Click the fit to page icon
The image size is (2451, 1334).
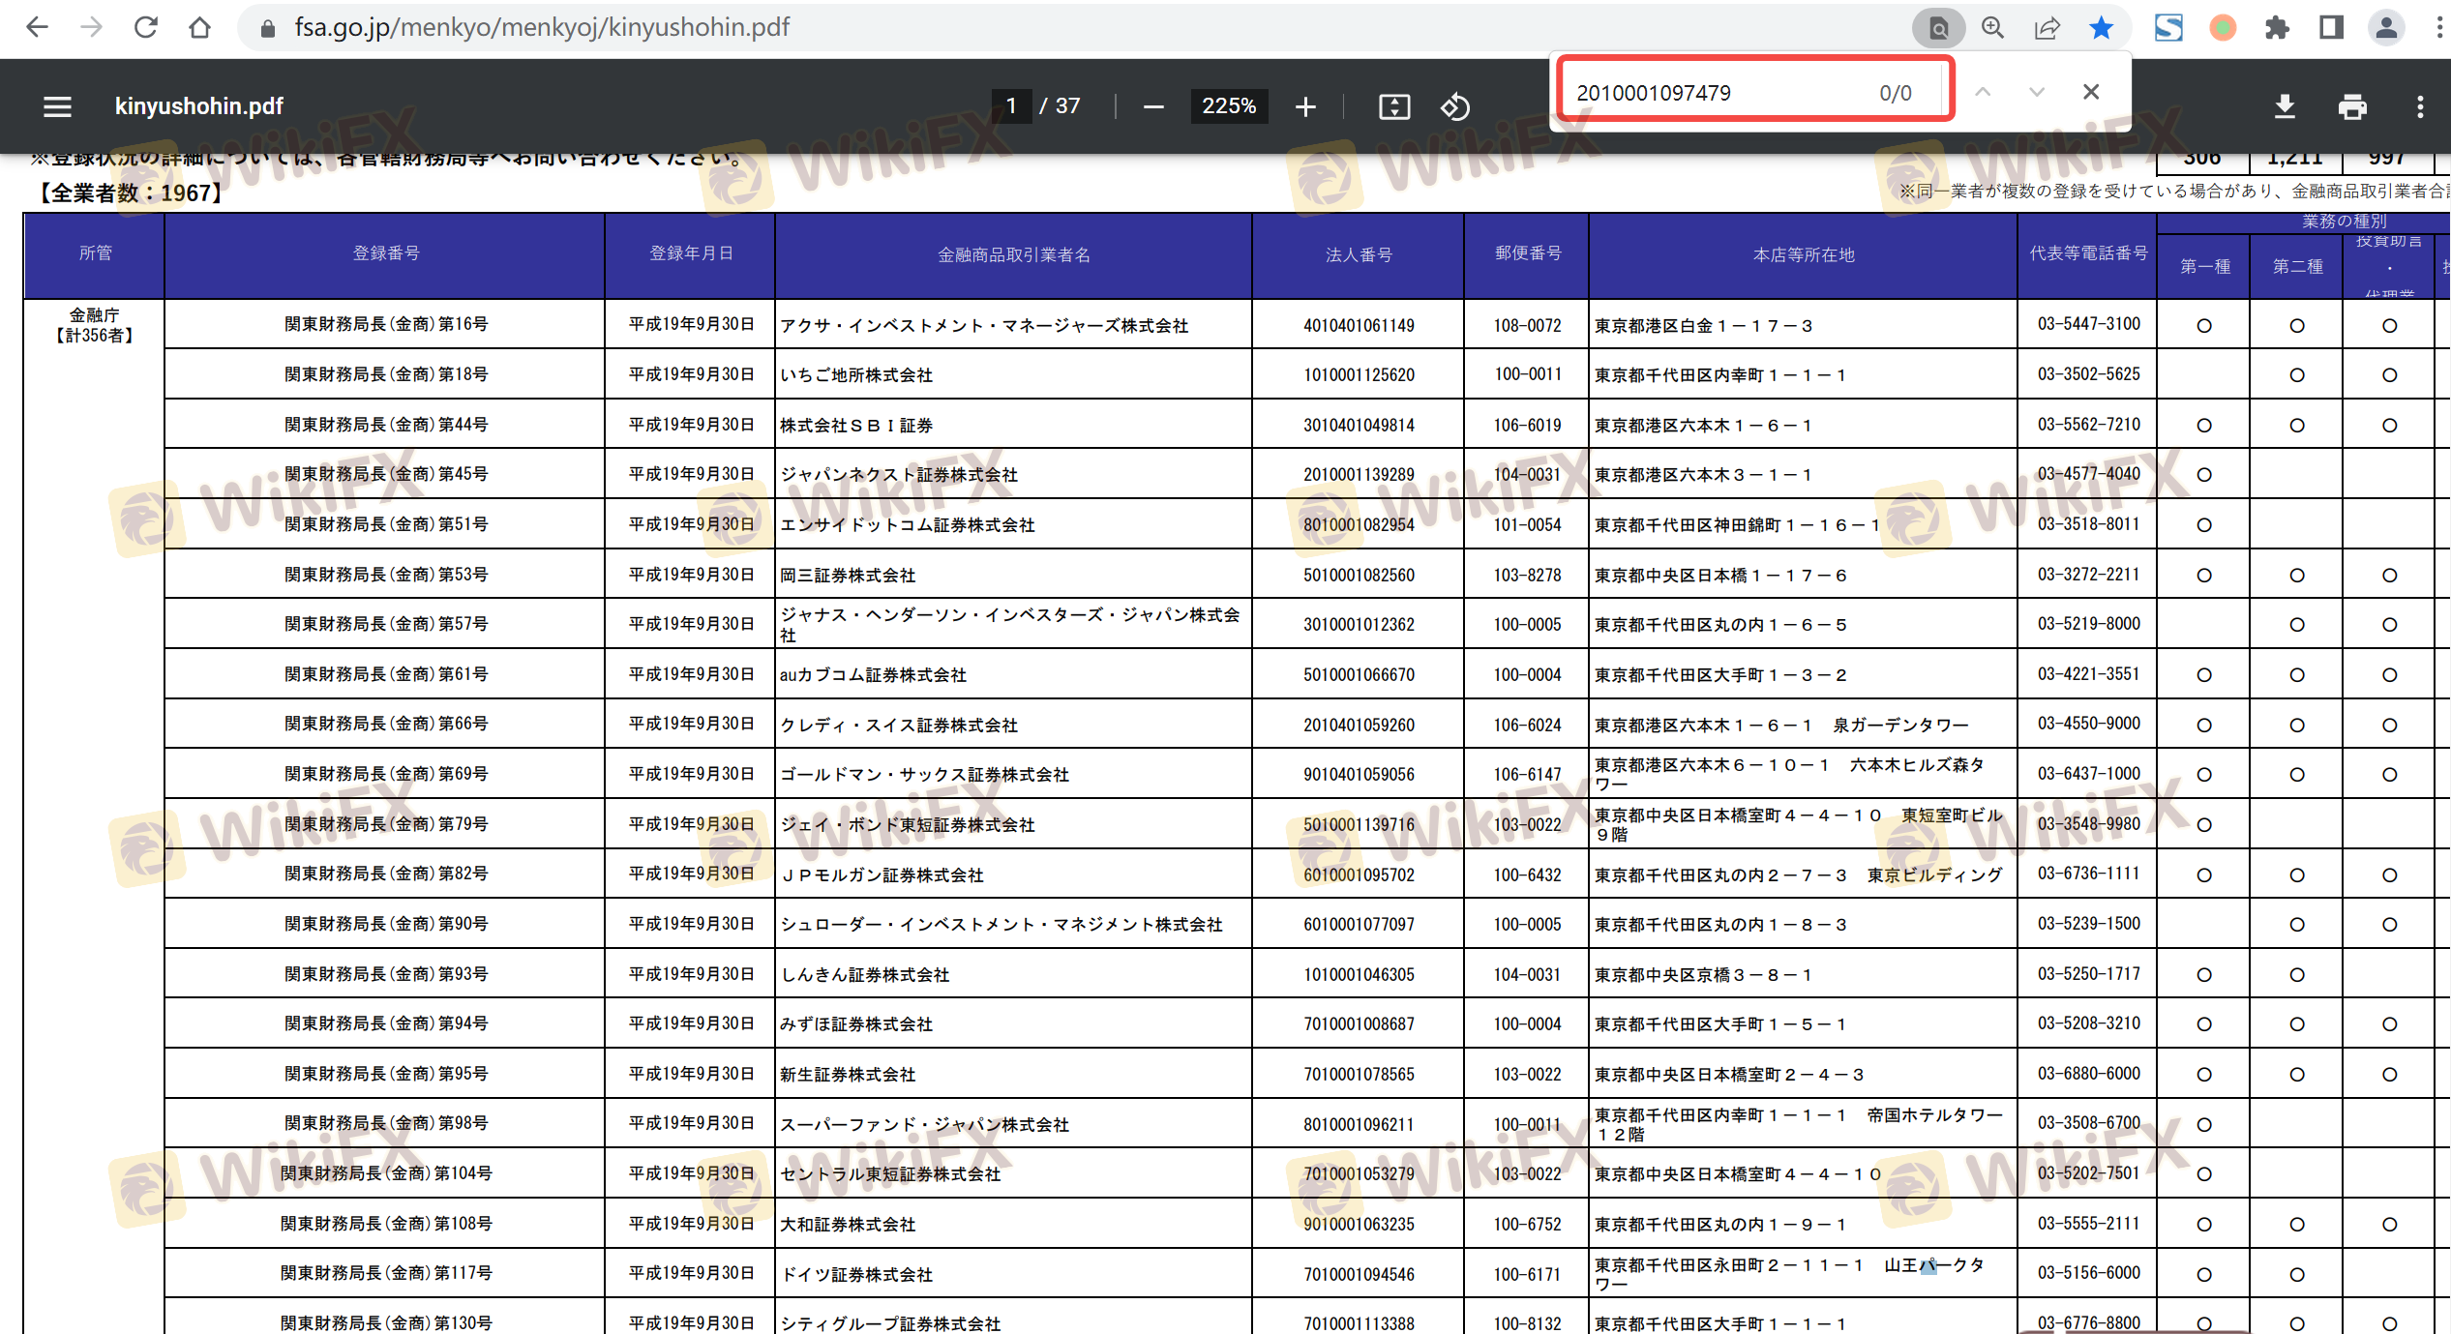pyautogui.click(x=1393, y=106)
